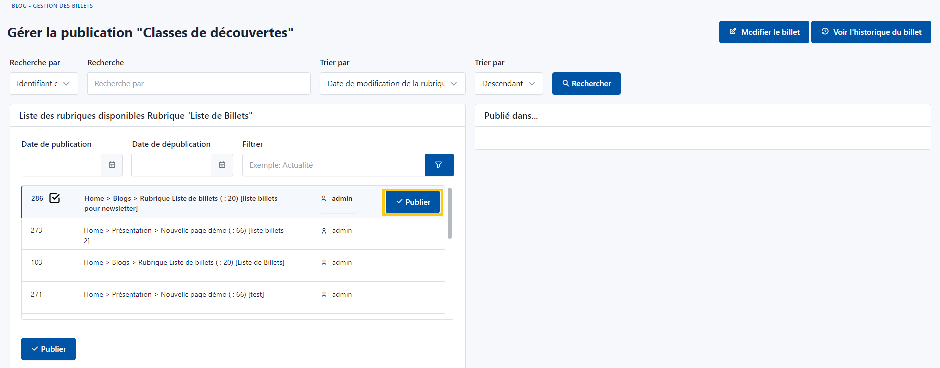Image resolution: width=940 pixels, height=368 pixels.
Task: Click the funnel filter icon button
Action: pyautogui.click(x=439, y=165)
